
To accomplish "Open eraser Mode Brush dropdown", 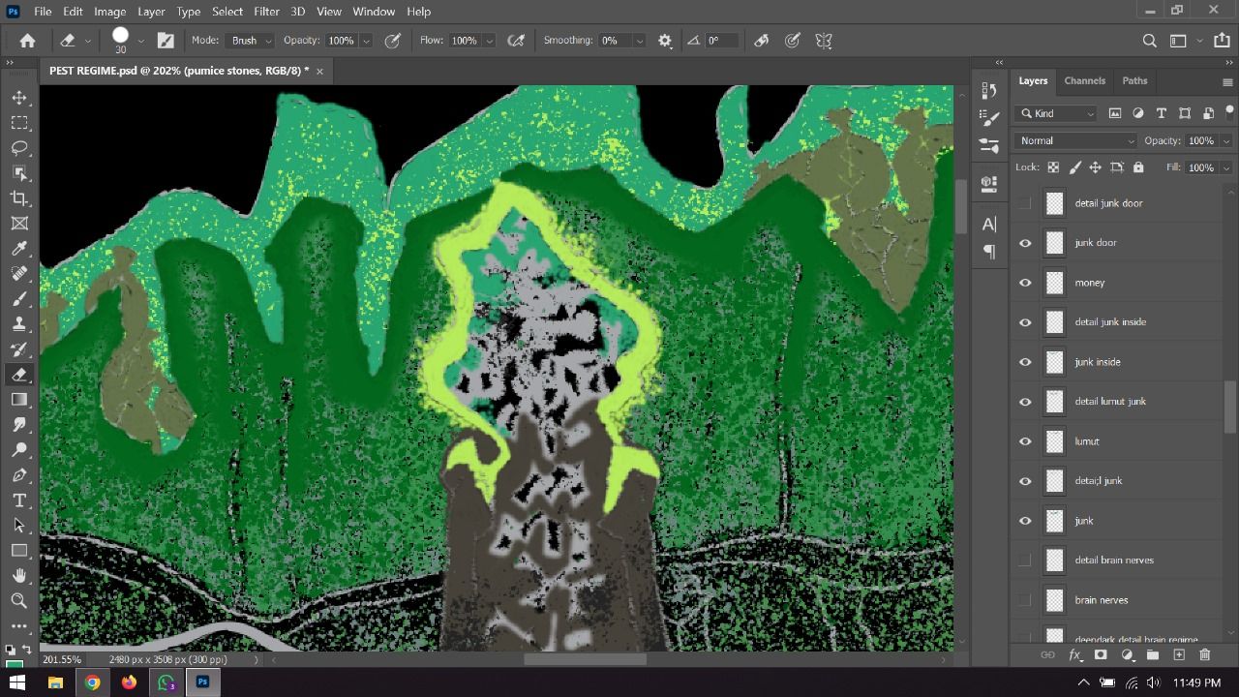I will [x=251, y=41].
